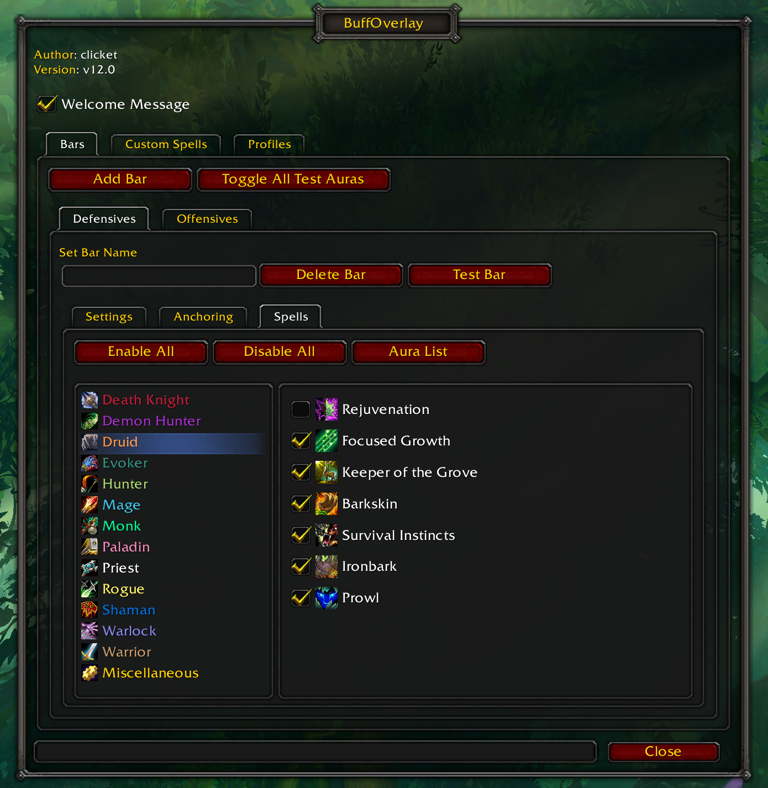Click the Set Bar Name input field
This screenshot has height=788, width=768.
pos(159,276)
